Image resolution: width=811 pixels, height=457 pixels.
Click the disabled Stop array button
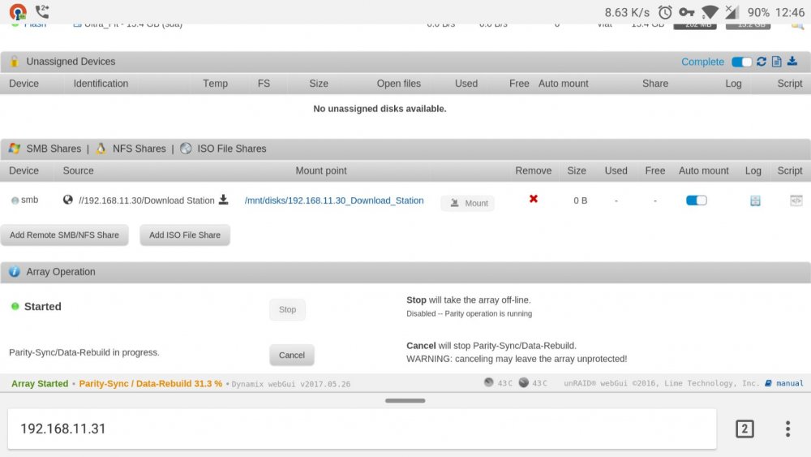tap(287, 309)
